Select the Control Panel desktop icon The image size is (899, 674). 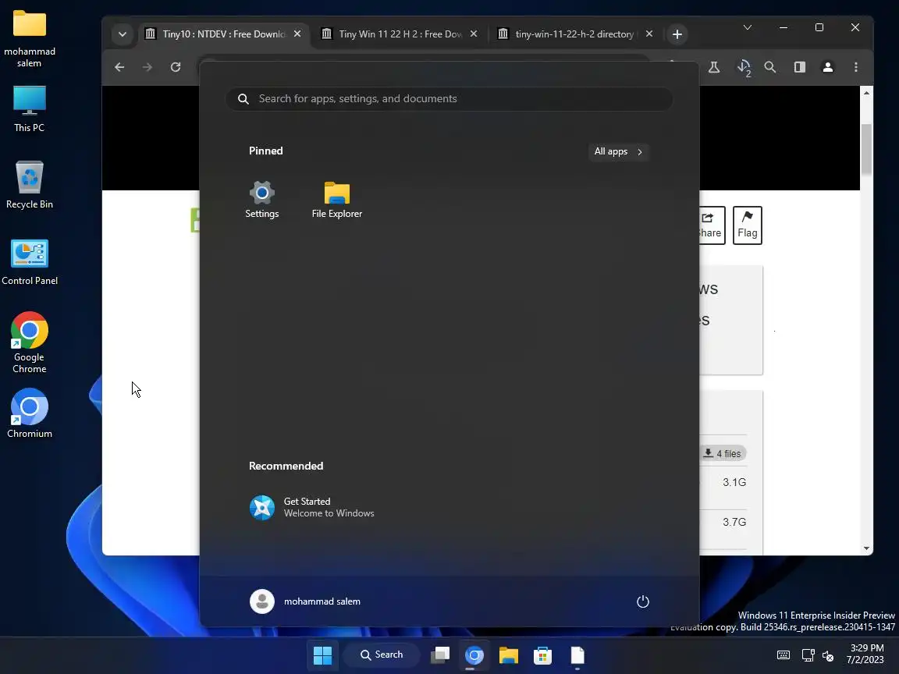pyautogui.click(x=29, y=262)
